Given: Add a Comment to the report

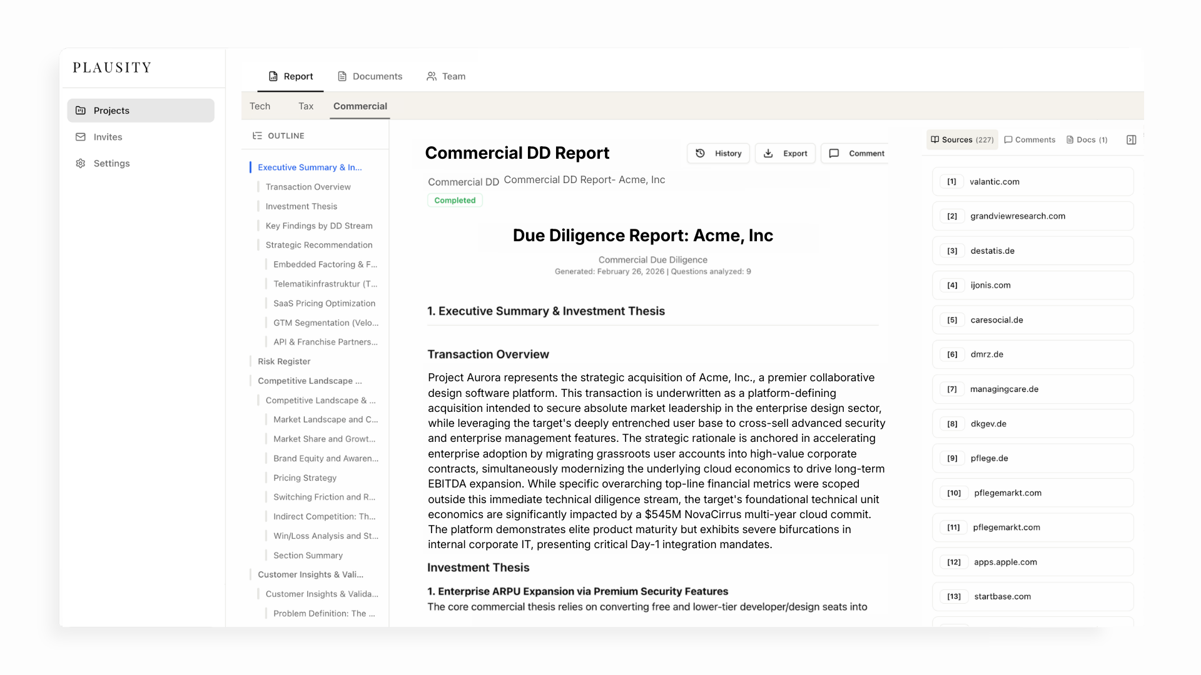Looking at the screenshot, I should coord(856,153).
